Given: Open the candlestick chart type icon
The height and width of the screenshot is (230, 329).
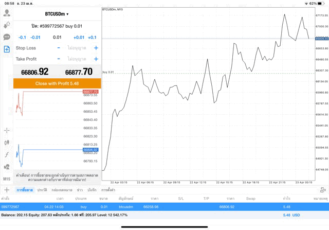Looking at the screenshot, I should pyautogui.click(x=7, y=143).
